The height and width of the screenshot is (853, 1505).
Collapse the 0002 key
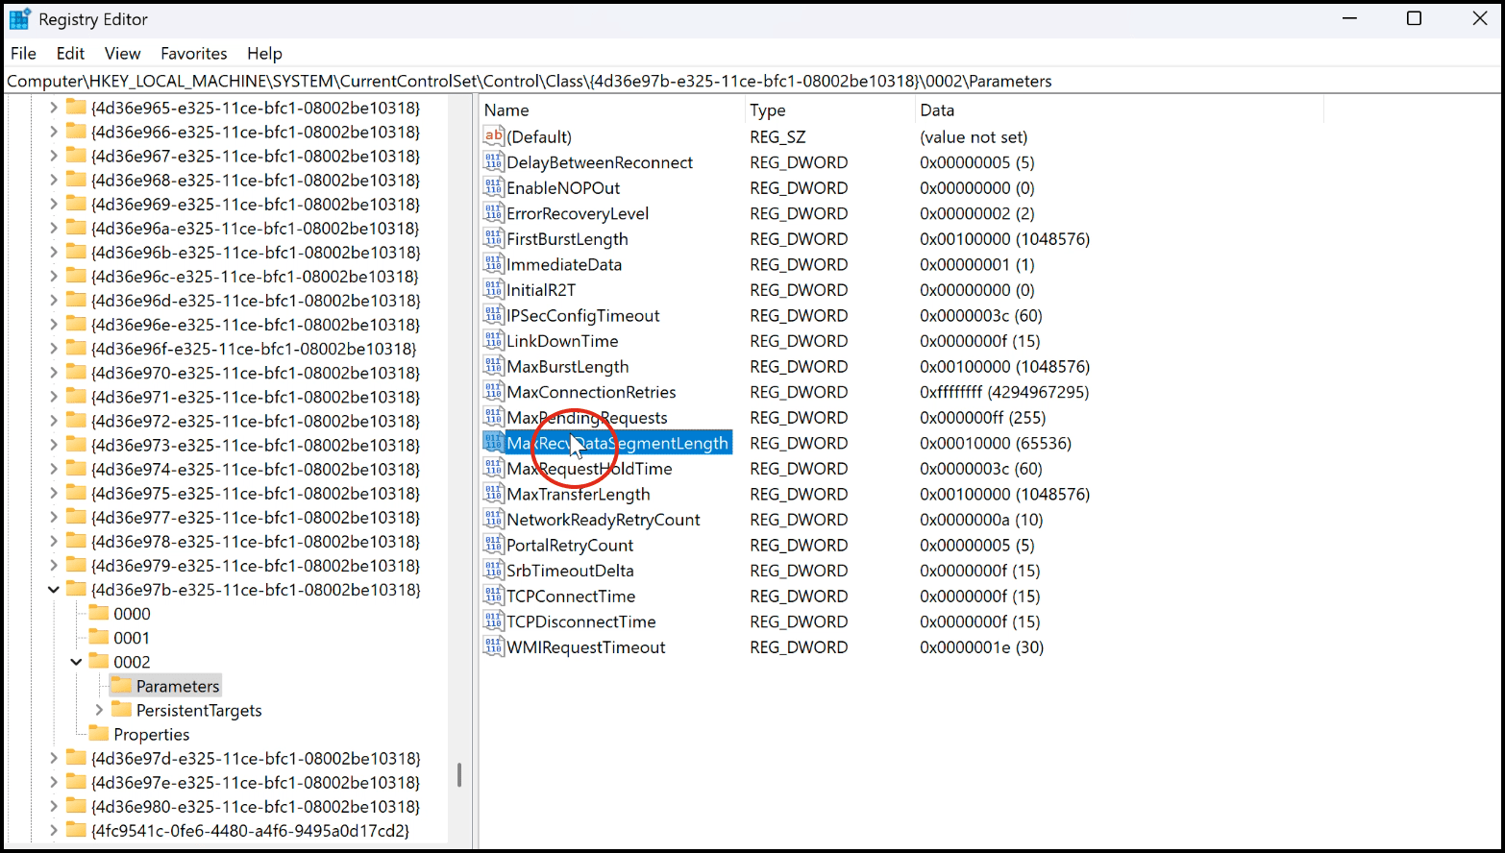(x=77, y=662)
